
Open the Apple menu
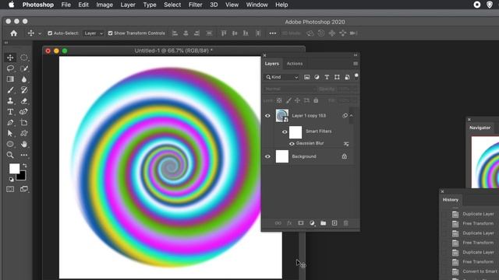click(x=11, y=5)
